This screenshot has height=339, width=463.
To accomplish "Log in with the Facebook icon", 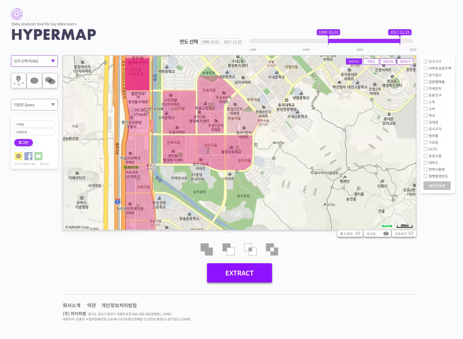I will (x=28, y=156).
